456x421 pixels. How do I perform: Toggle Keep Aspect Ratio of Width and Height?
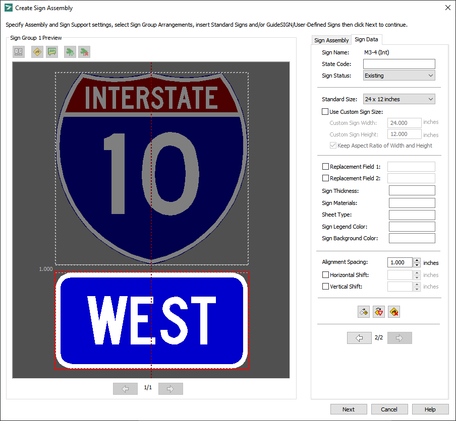pos(333,146)
